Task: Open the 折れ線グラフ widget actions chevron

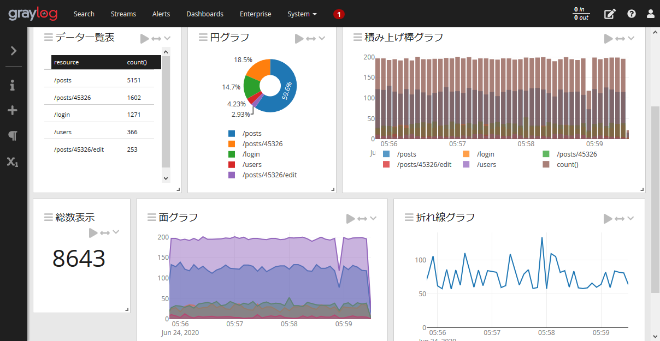Action: (x=630, y=218)
